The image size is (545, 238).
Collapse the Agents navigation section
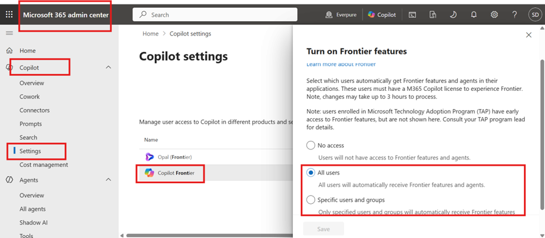click(108, 179)
